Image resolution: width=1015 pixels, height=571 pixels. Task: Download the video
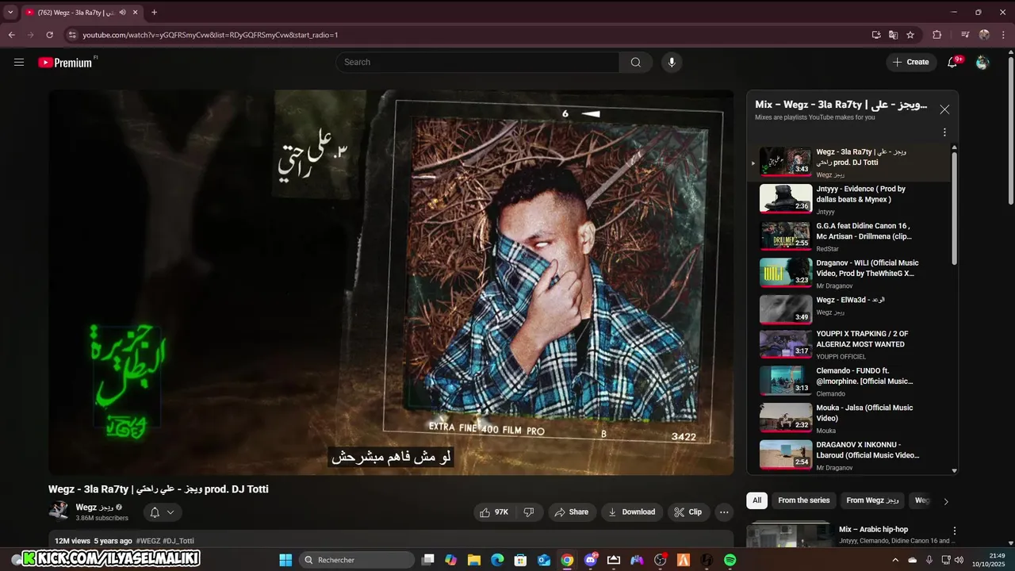(x=632, y=512)
